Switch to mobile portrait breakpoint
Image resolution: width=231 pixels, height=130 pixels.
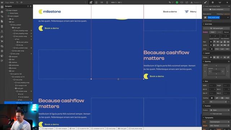(x=107, y=3)
